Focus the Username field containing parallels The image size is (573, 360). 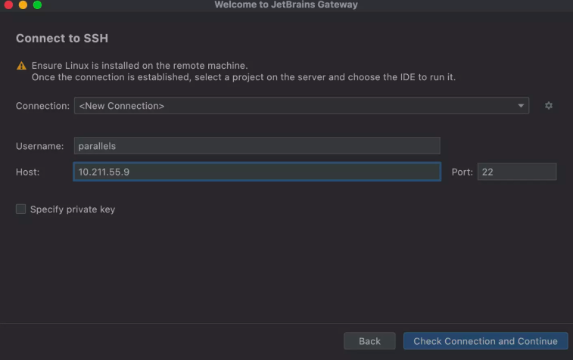click(257, 146)
